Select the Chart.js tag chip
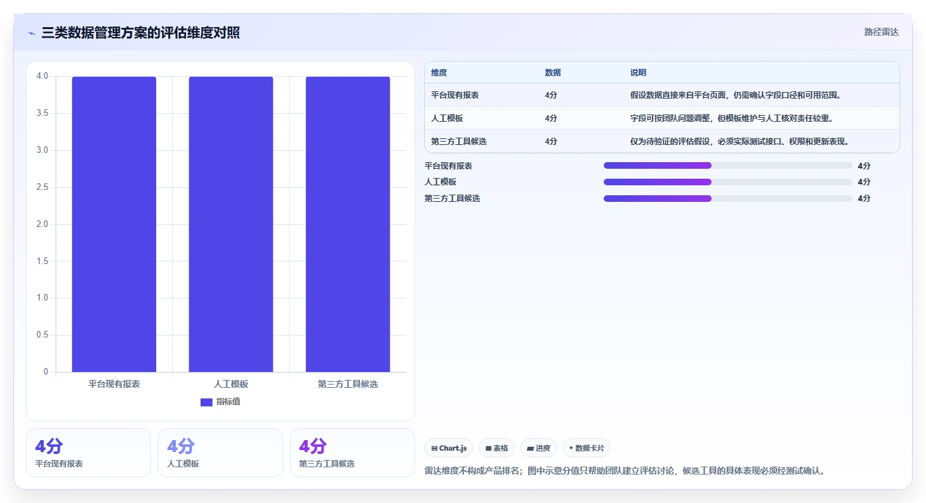This screenshot has height=503, width=926. pyautogui.click(x=449, y=448)
